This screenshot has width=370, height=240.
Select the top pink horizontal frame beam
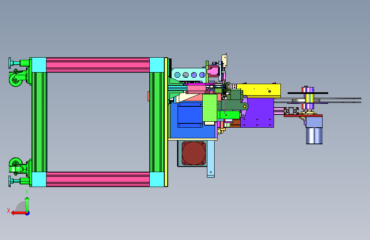coord(98,65)
